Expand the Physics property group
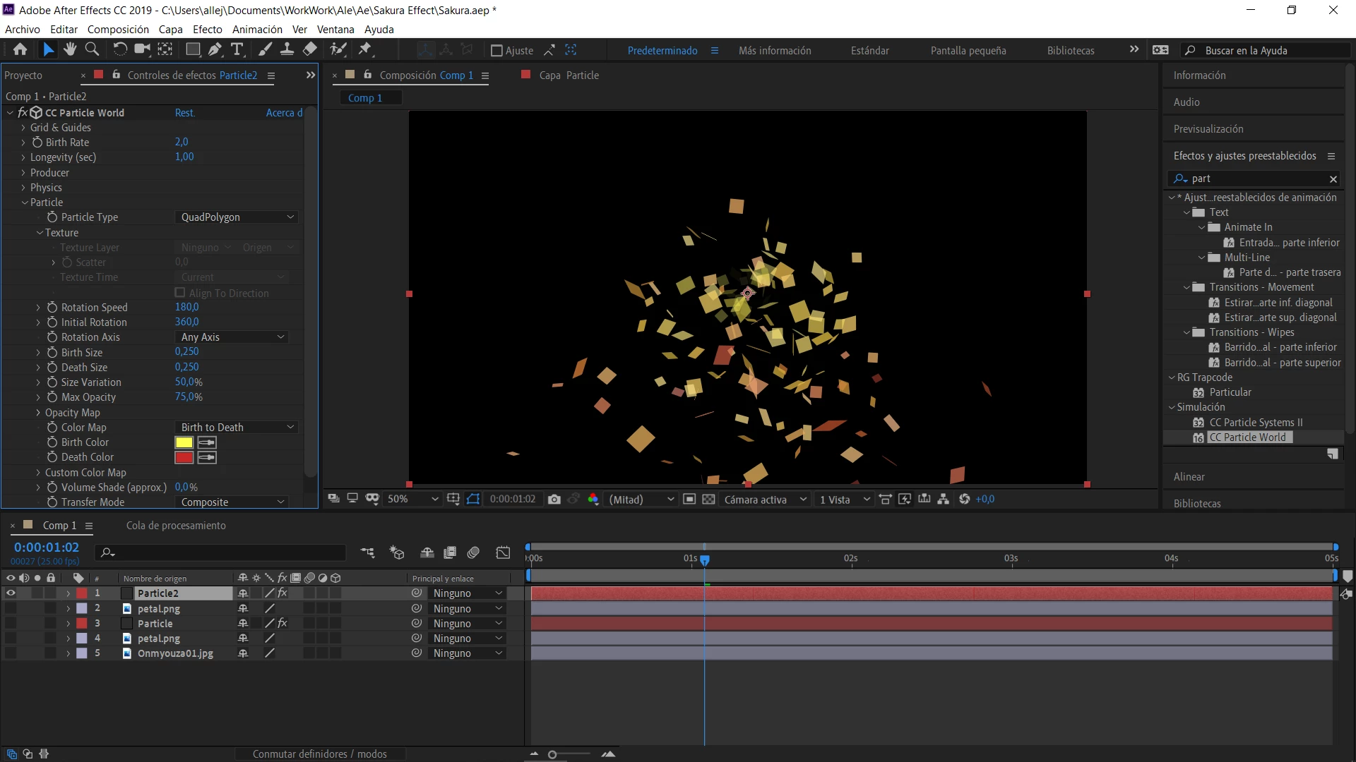Image resolution: width=1356 pixels, height=762 pixels. click(x=24, y=188)
